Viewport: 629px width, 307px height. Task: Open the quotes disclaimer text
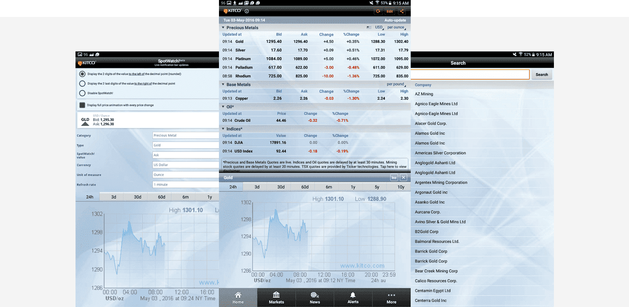[315, 165]
